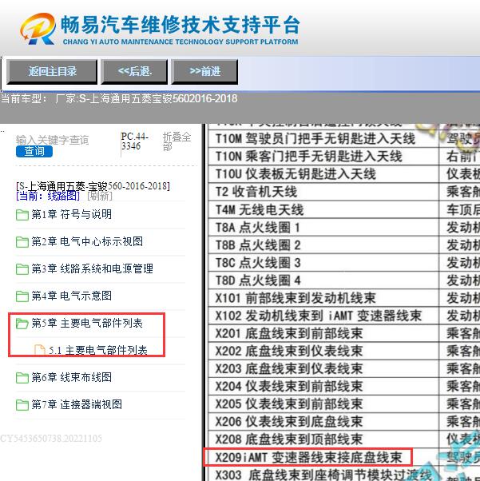This screenshot has height=481, width=480.
Task: Expand 第4章 电气示意图 chapter
Action: tap(71, 296)
